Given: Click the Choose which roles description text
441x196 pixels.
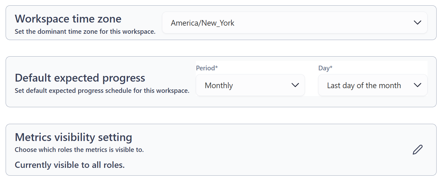Looking at the screenshot, I should coord(79,150).
